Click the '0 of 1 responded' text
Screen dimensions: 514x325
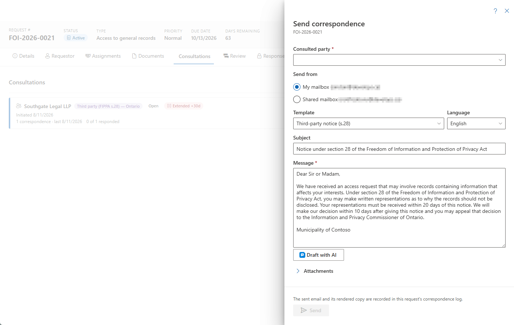(103, 122)
